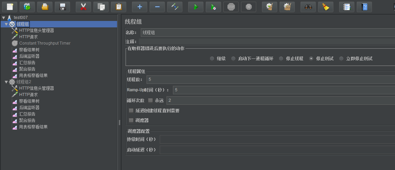Click the 持续时间（秒） input field
395x170 pixels.
pyautogui.click(x=277, y=139)
